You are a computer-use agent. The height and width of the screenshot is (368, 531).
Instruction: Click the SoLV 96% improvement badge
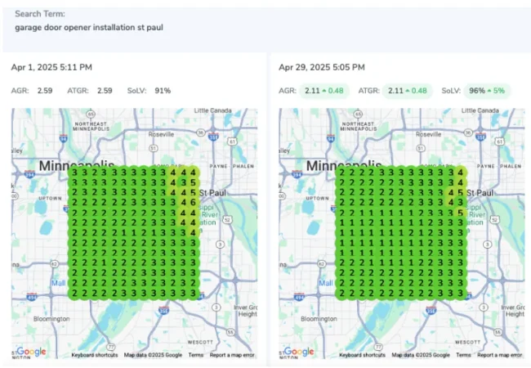coord(485,90)
